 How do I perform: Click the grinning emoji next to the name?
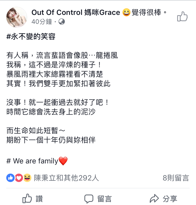tap(126, 13)
